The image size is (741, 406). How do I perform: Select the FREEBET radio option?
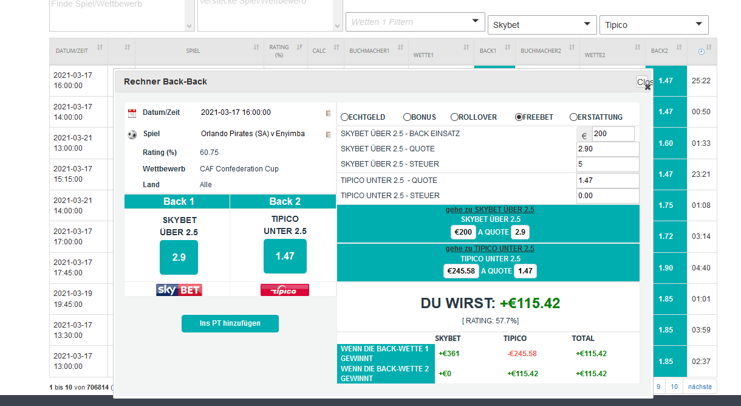pos(519,117)
